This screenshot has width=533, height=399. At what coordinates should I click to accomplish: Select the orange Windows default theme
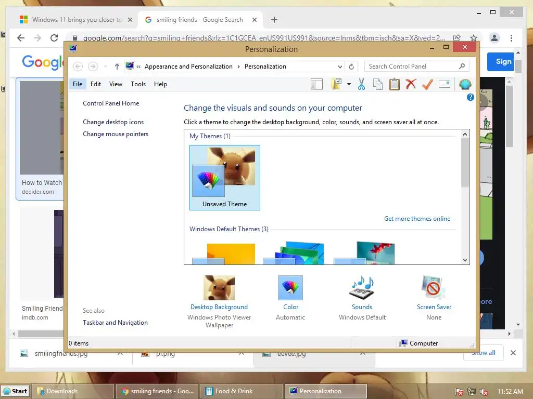tap(224, 254)
